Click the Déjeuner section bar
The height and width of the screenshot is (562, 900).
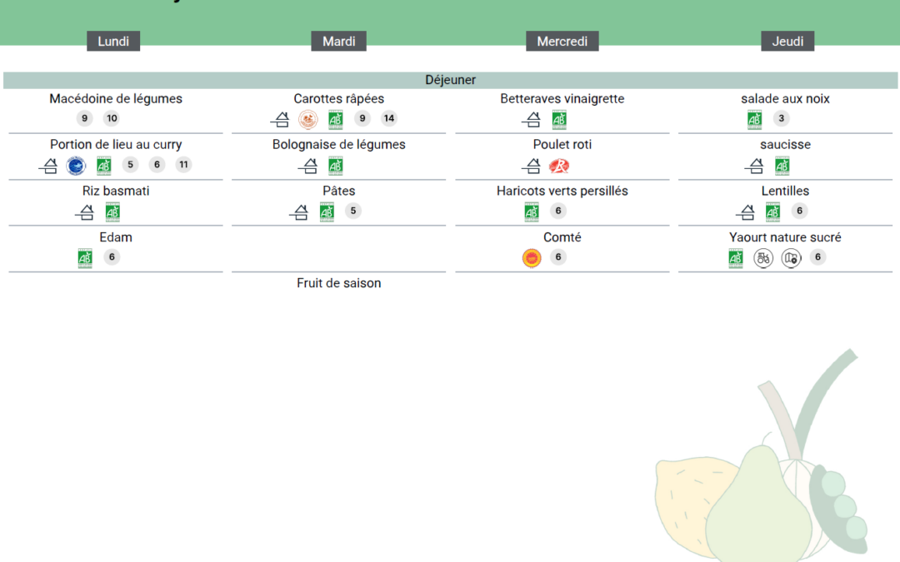click(450, 80)
